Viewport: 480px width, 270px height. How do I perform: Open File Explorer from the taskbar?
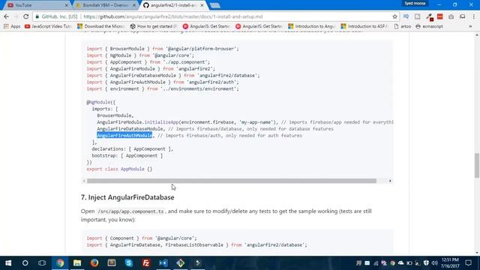pos(77,263)
